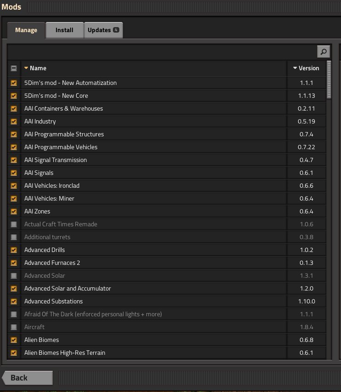Select AAI Industry mod name
This screenshot has height=392, width=341.
tap(40, 122)
